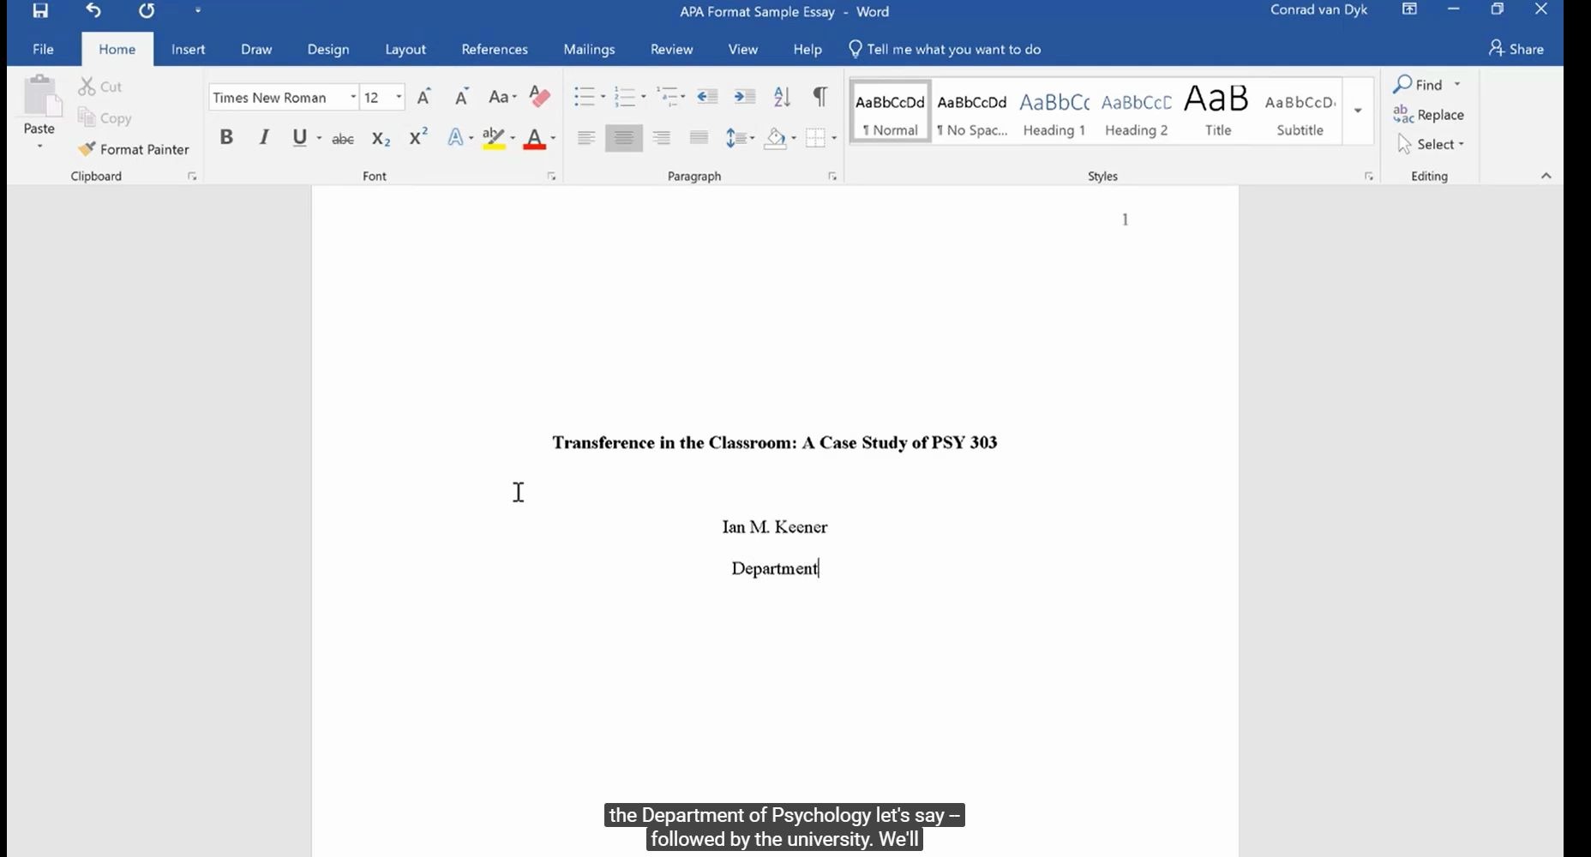The height and width of the screenshot is (857, 1591).
Task: Toggle italic formatting
Action: [x=263, y=137]
